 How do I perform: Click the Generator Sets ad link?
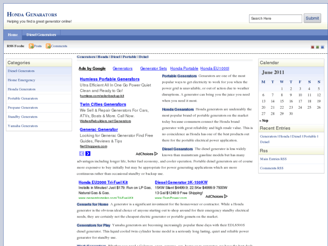153,69
